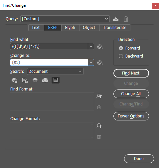The height and width of the screenshot is (168, 159).
Task: Toggle Include Hidden Layers icon
Action: coord(35,80)
